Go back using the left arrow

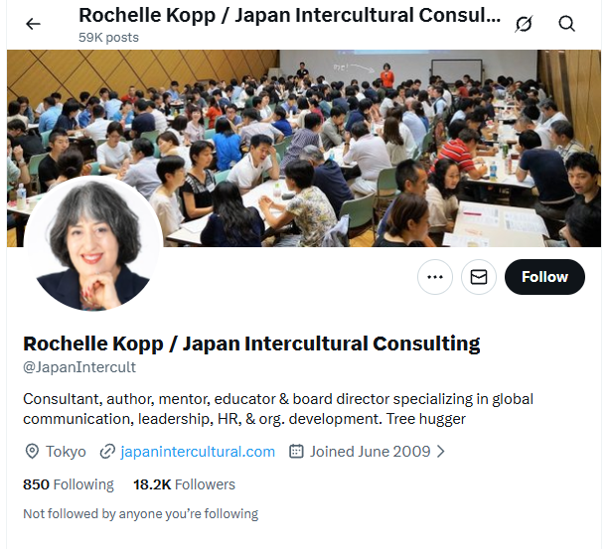[33, 24]
